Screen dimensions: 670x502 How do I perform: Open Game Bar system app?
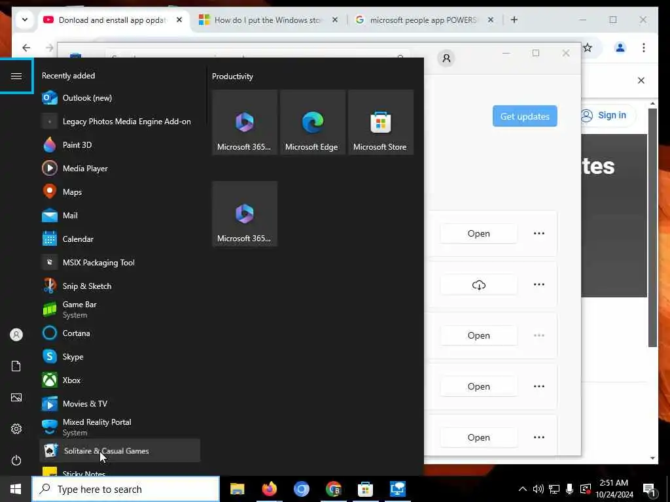(120, 309)
